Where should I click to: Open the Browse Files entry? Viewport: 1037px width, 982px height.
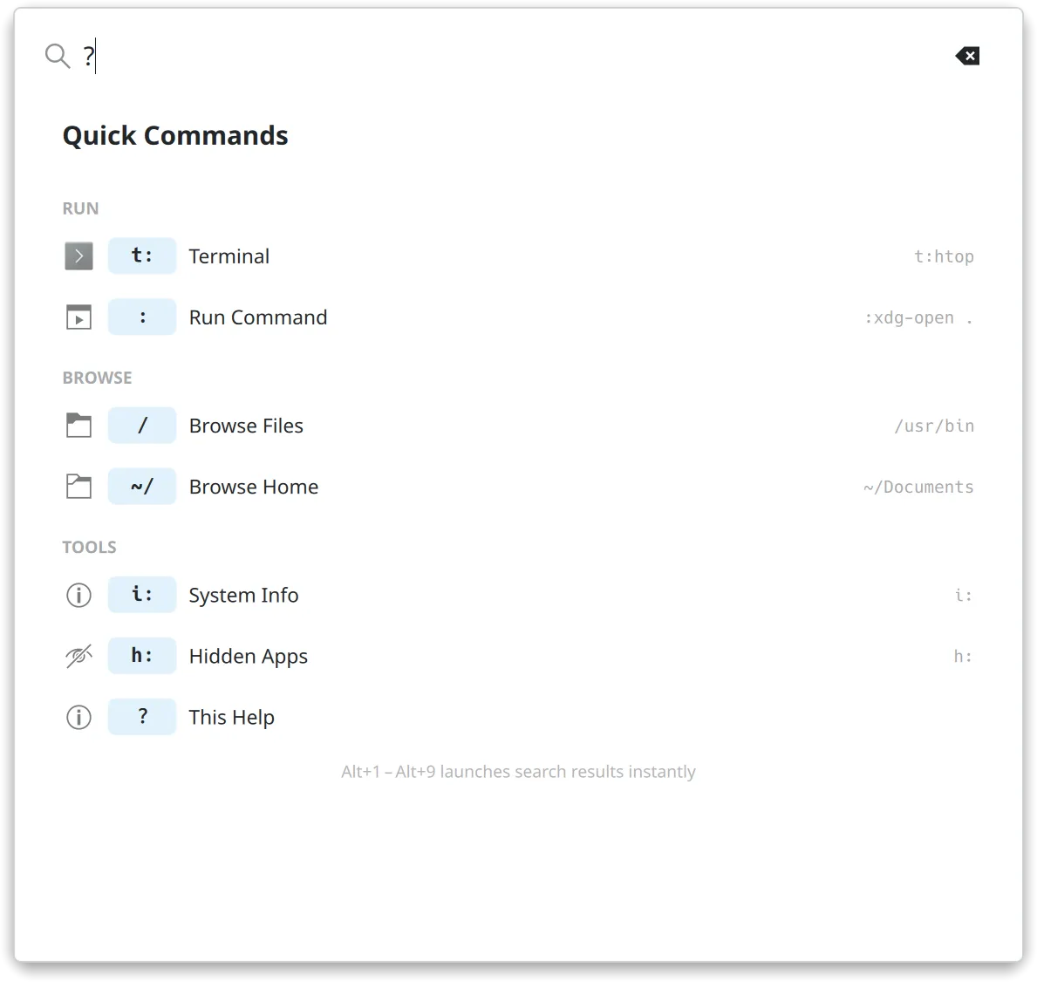[x=518, y=426]
